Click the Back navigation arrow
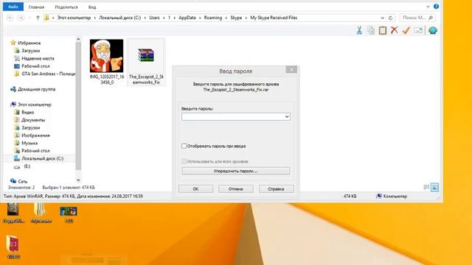 10,18
